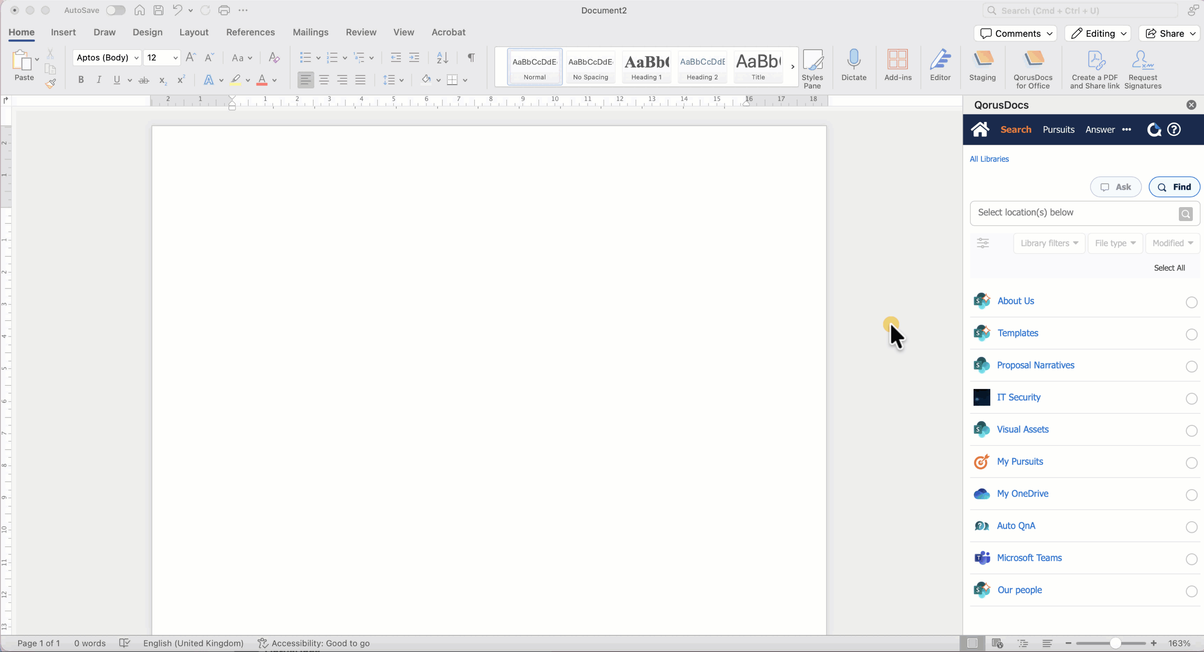Switch to the Design tab
This screenshot has width=1204, height=652.
[x=147, y=32]
